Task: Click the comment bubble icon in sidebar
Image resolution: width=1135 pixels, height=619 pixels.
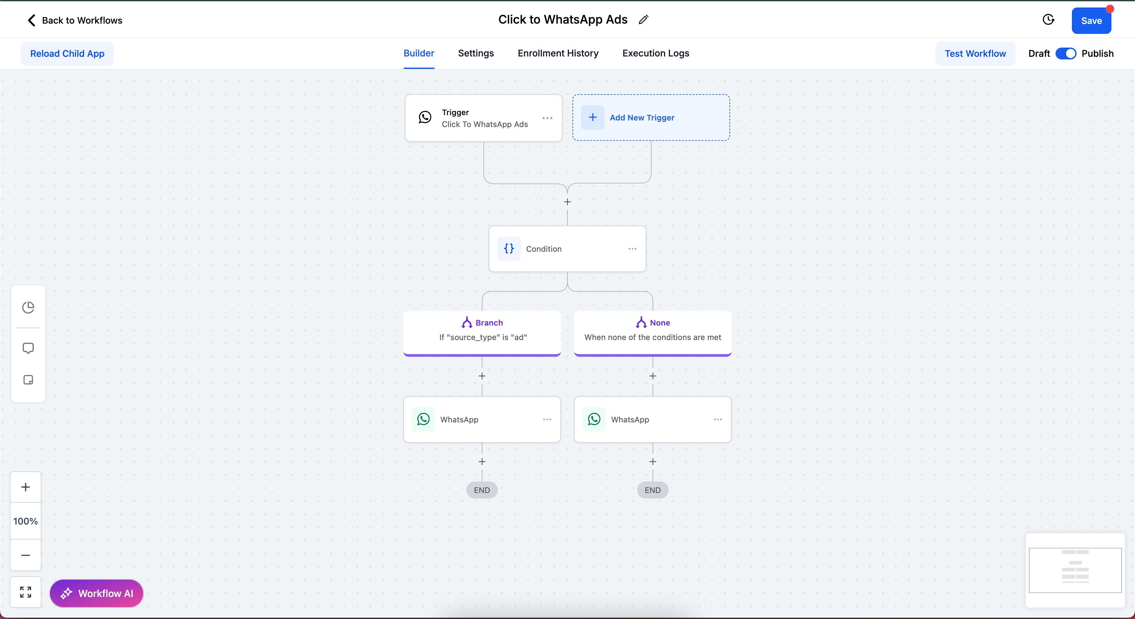Action: [x=28, y=348]
